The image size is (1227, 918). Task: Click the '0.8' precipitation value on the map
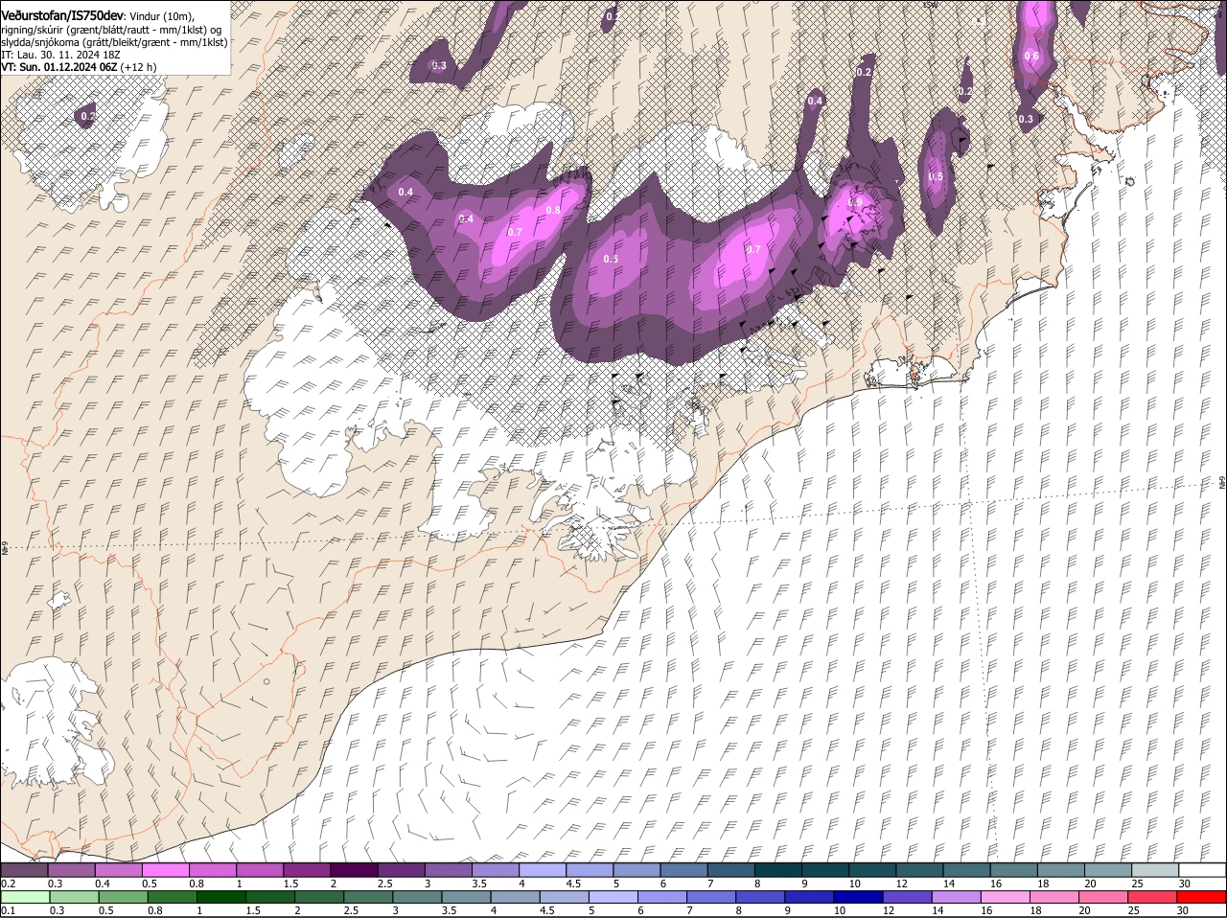tap(553, 211)
